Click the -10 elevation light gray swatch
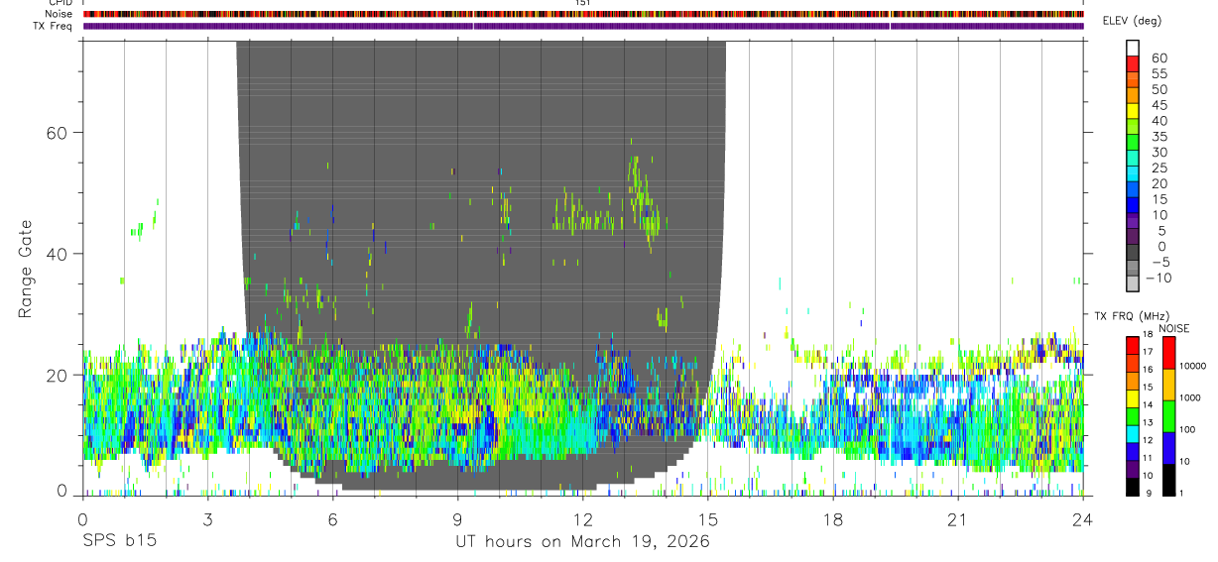 pos(1134,283)
